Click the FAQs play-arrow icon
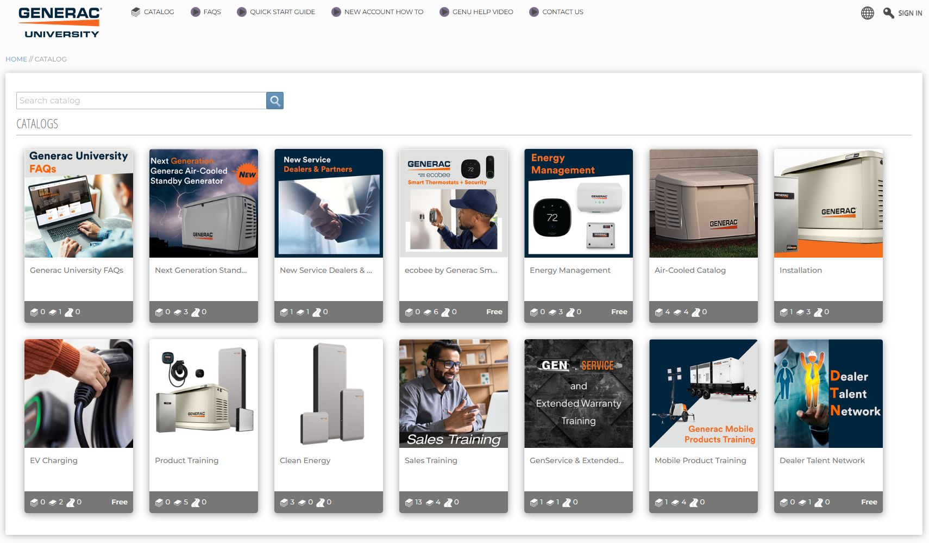929x543 pixels. click(196, 12)
